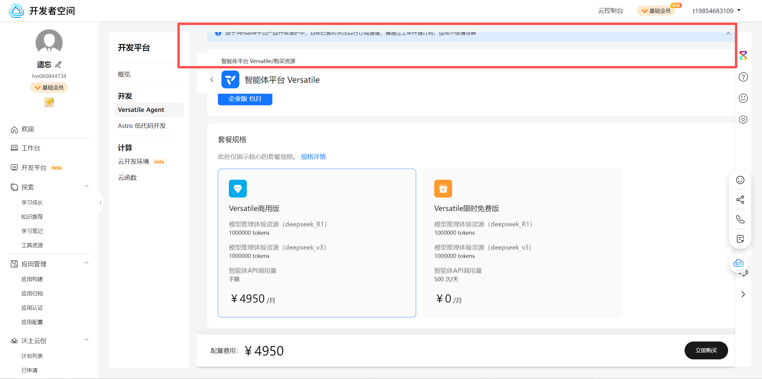
Task: Open the share icon in floating panel
Action: coord(740,200)
